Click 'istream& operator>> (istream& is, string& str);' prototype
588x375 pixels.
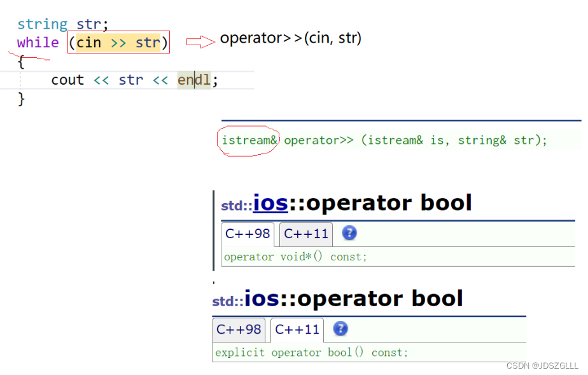[x=384, y=140]
